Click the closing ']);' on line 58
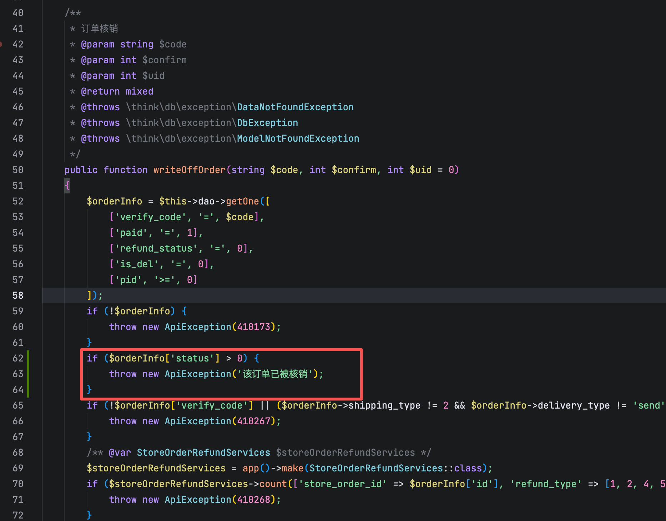Screen dimensions: 666x521 click(x=95, y=295)
